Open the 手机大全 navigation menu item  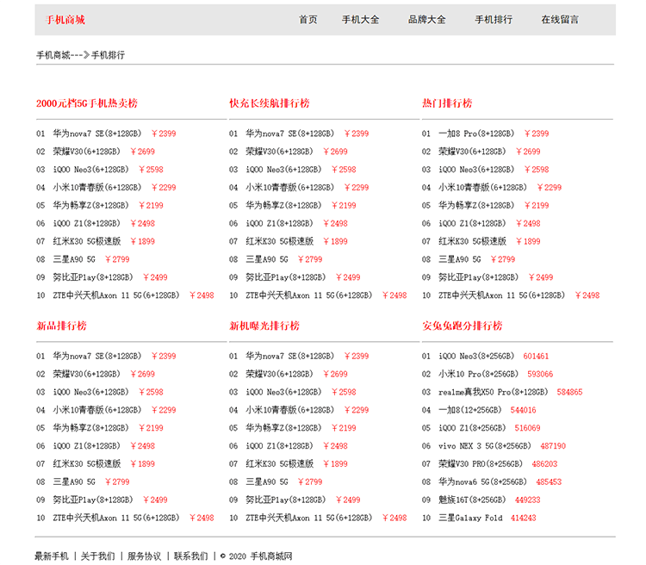360,20
